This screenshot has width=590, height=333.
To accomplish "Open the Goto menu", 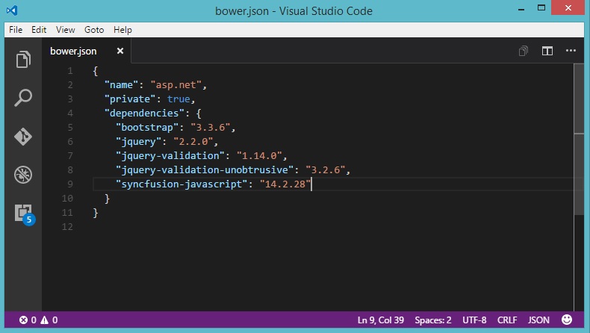I will 94,30.
